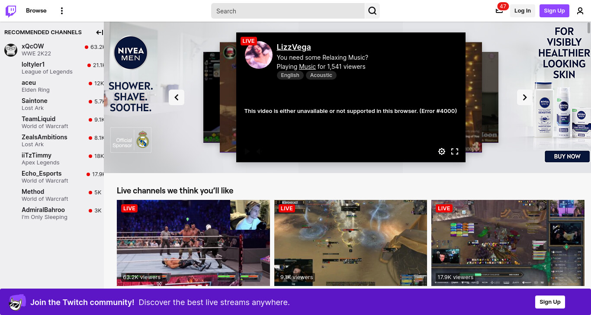This screenshot has height=315, width=591.
Task: Go to next carousel stream
Action: click(525, 97)
